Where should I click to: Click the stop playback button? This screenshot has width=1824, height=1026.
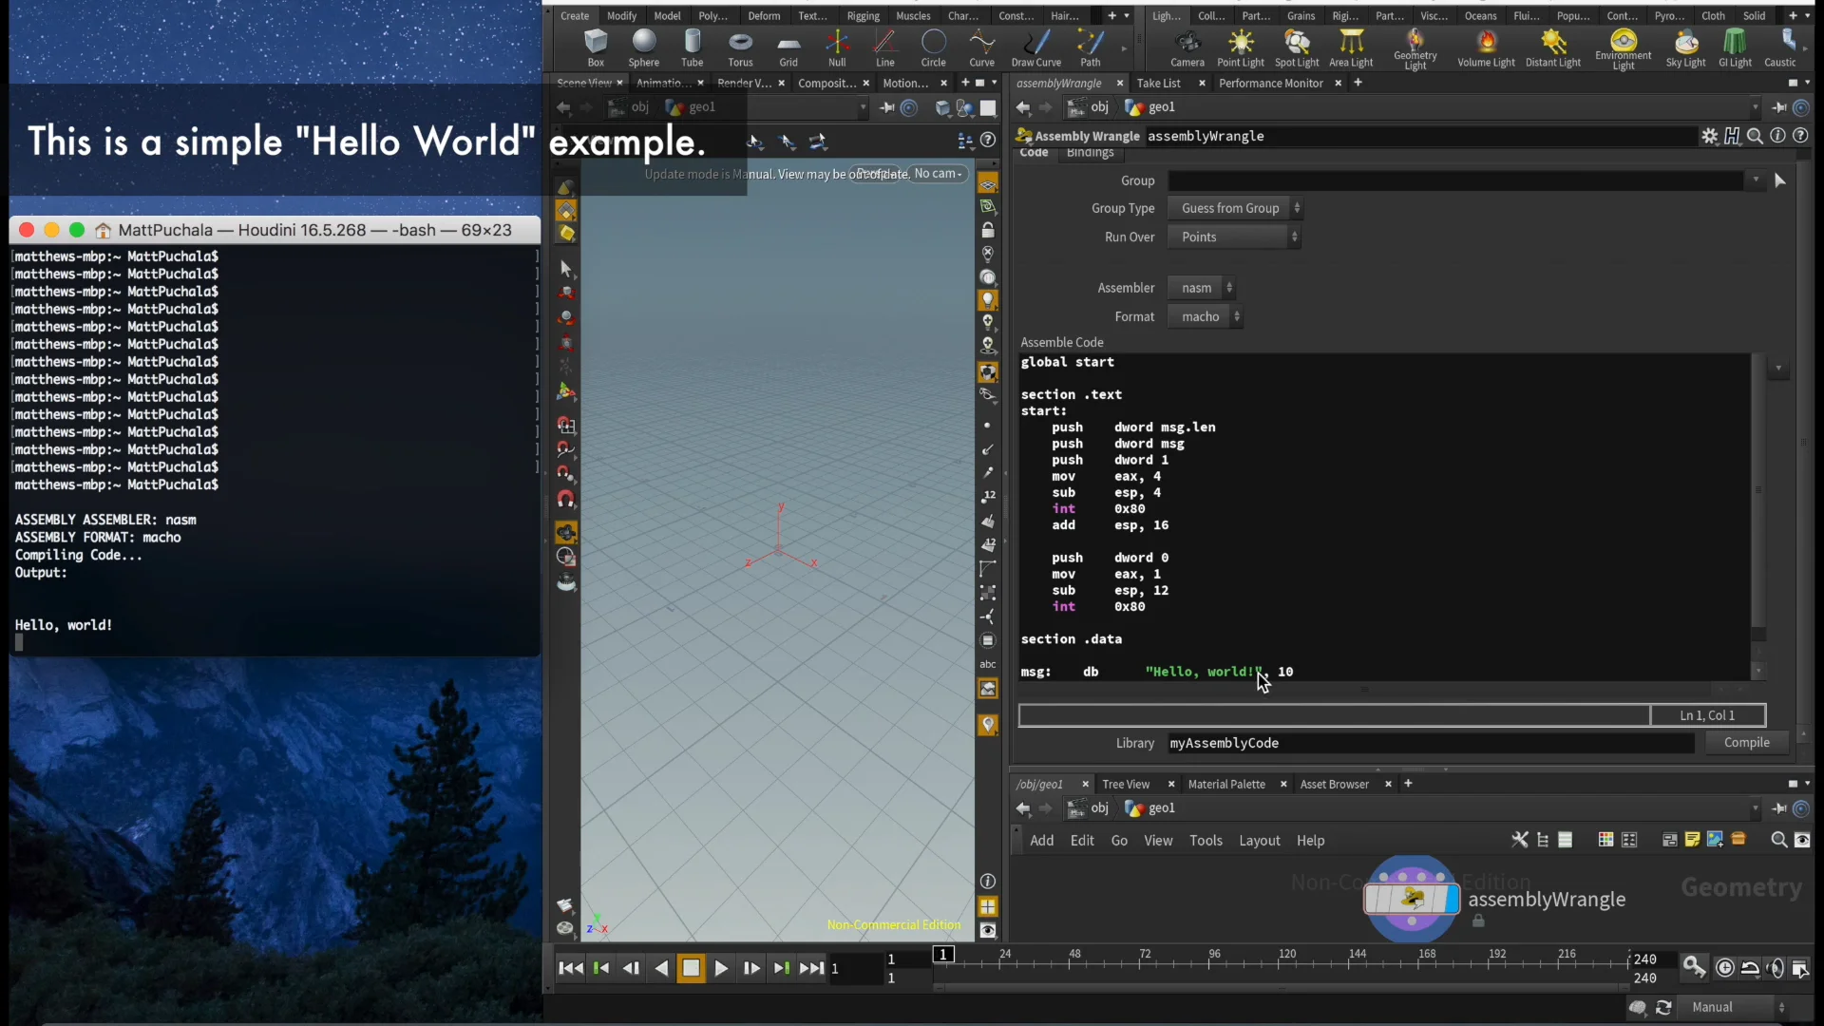coord(691,968)
